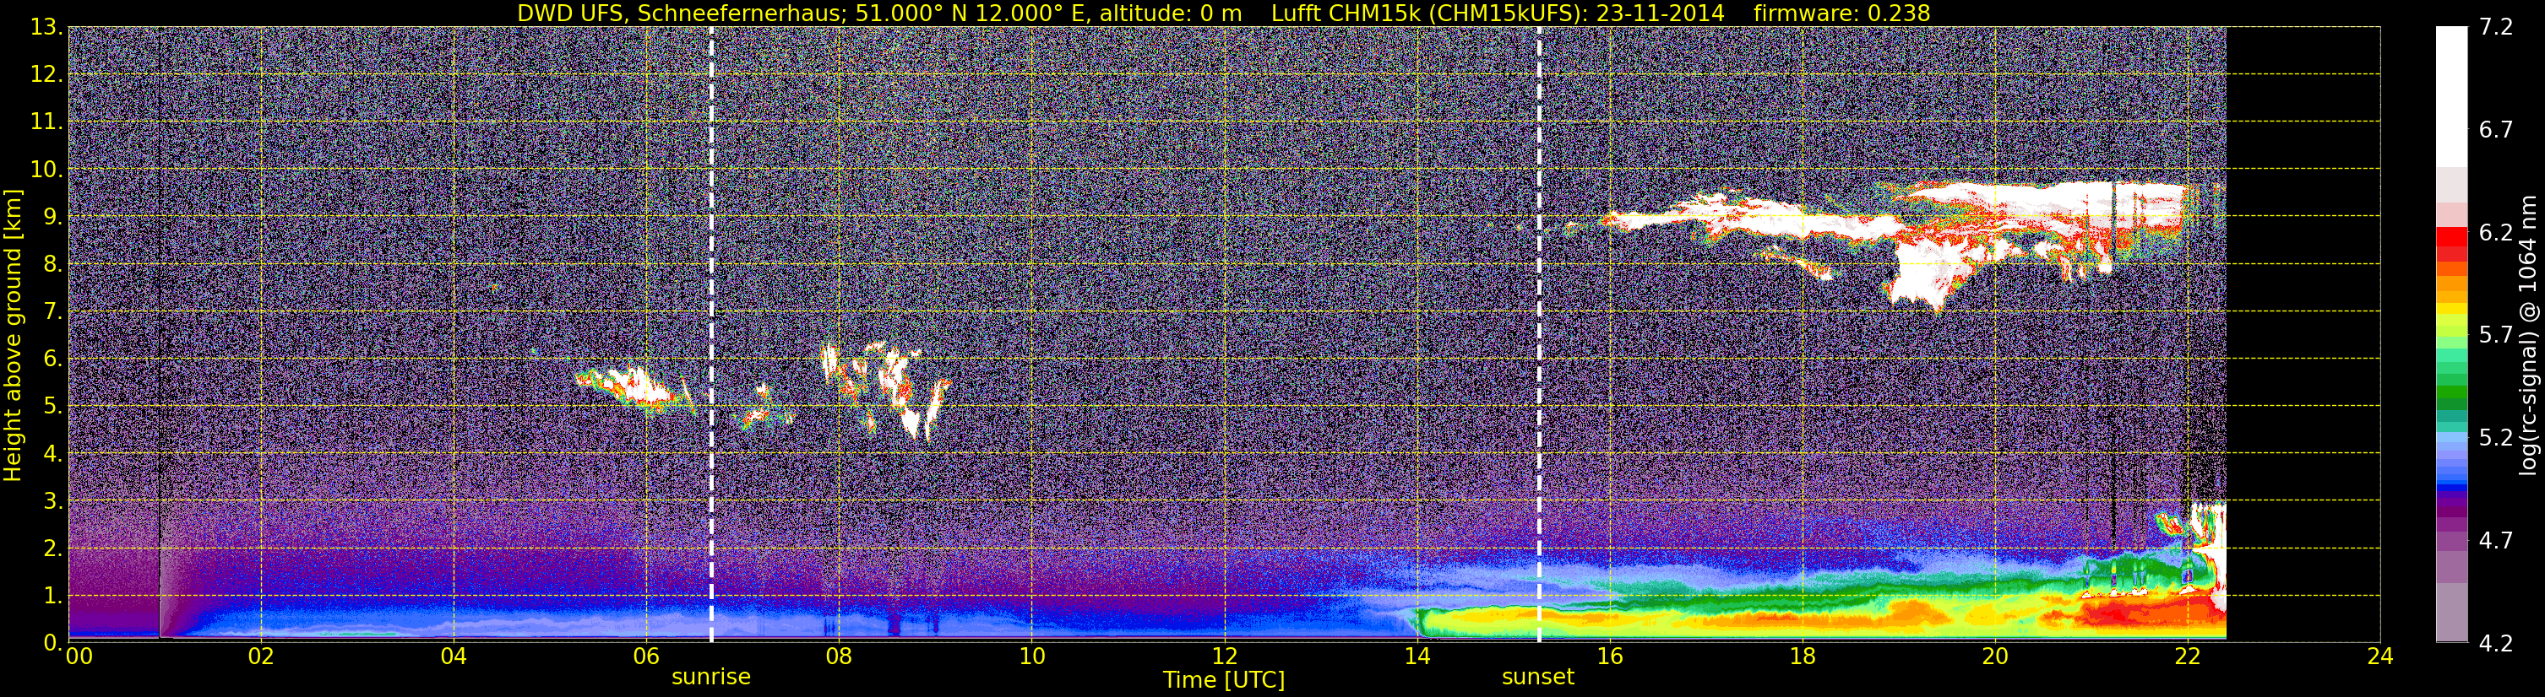
Task: Click the y-axis tick label 1
Action: point(52,595)
